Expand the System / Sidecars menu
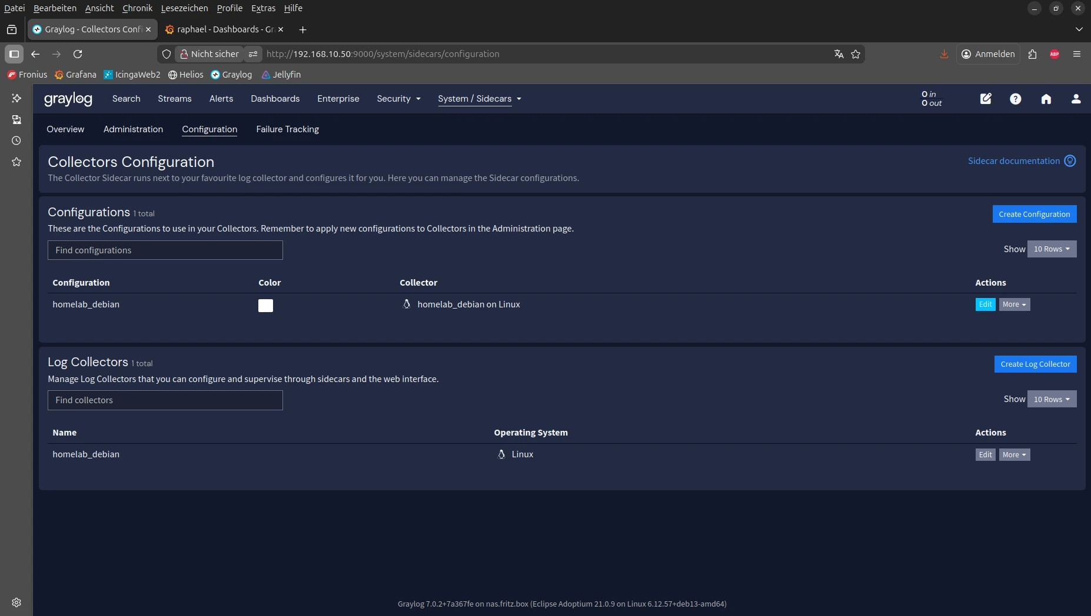Viewport: 1091px width, 616px height. point(479,99)
